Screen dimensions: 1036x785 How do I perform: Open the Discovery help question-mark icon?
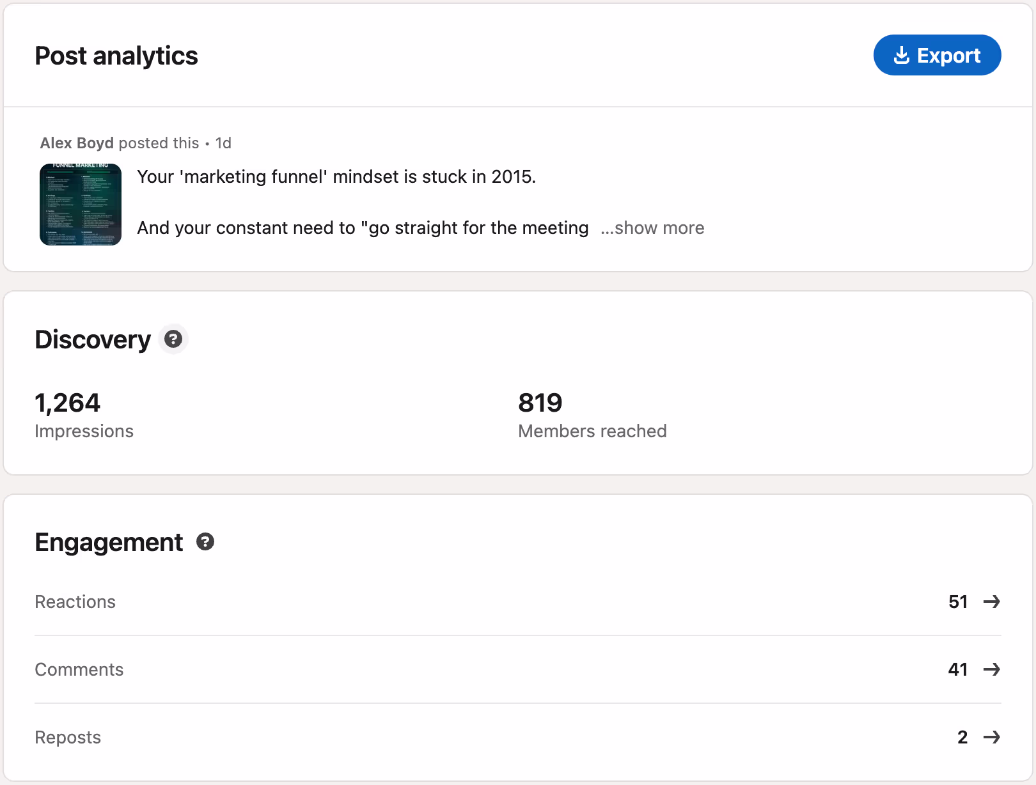[173, 339]
